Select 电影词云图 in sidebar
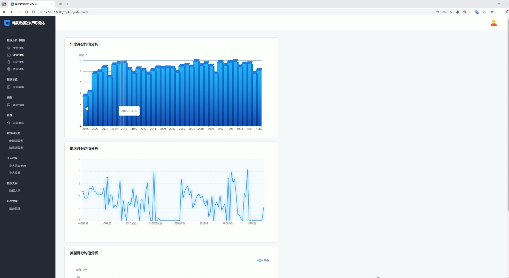The height and width of the screenshot is (278, 509). (16, 141)
